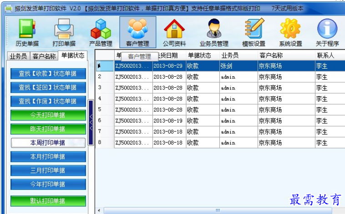The height and width of the screenshot is (214, 345).
Task: Select row number 8
Action: pos(220,143)
